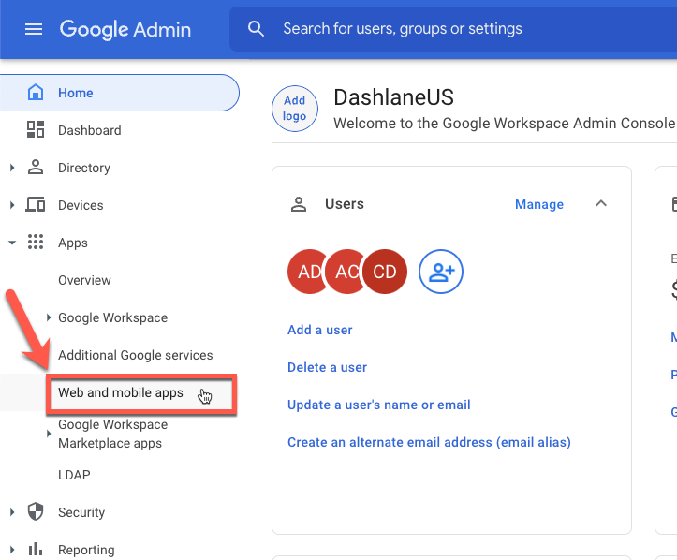
Task: Open LDAP under Apps
Action: point(74,475)
